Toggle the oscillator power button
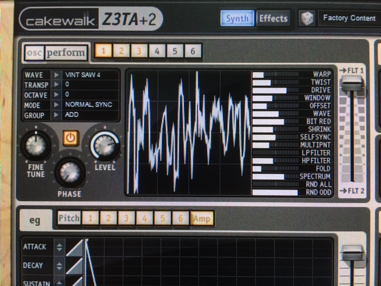381x286 pixels. (x=70, y=138)
